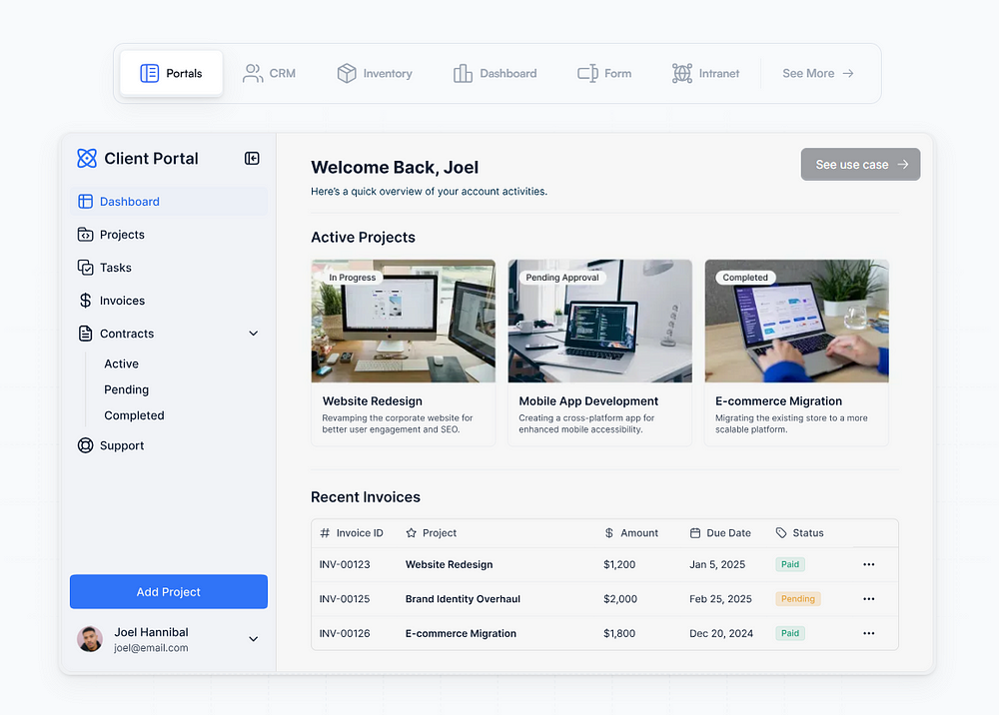Click the Pending status badge for INV-00125

[x=798, y=599]
